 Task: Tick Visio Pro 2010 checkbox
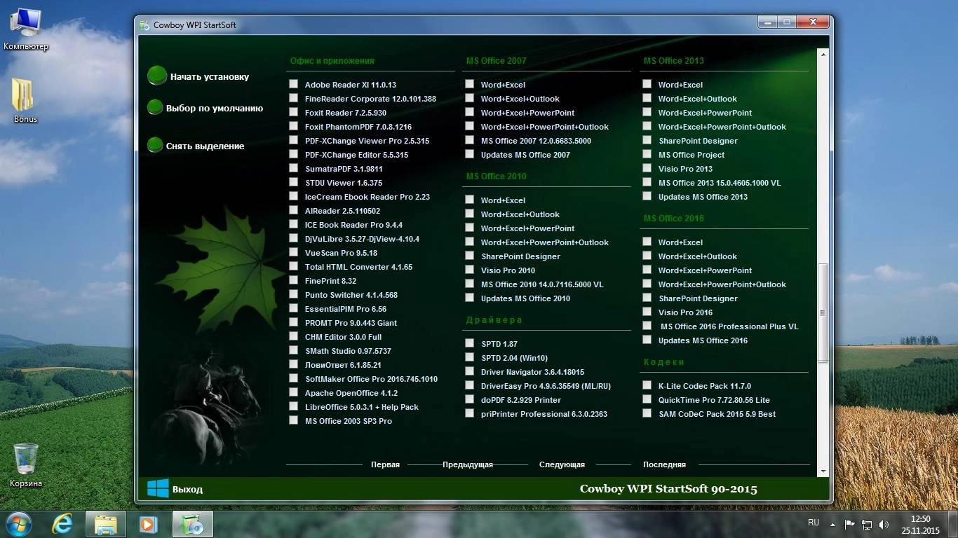tap(469, 270)
